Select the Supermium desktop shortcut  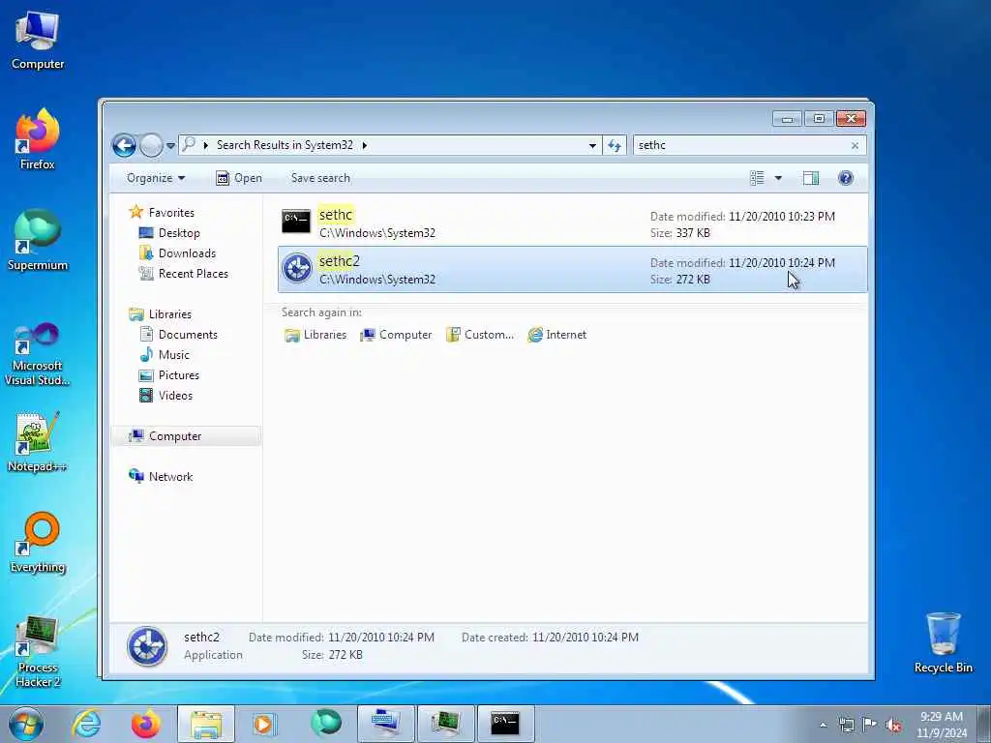[38, 241]
